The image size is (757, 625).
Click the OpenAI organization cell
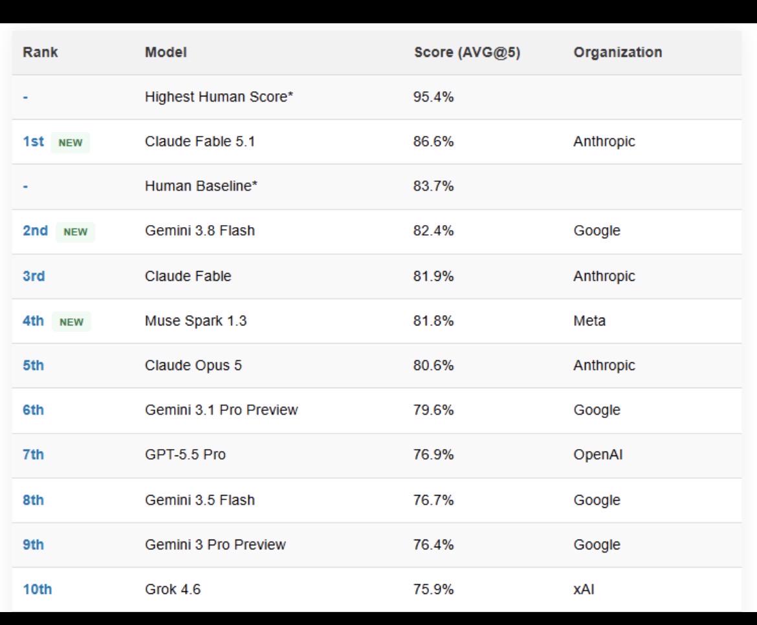coord(598,455)
